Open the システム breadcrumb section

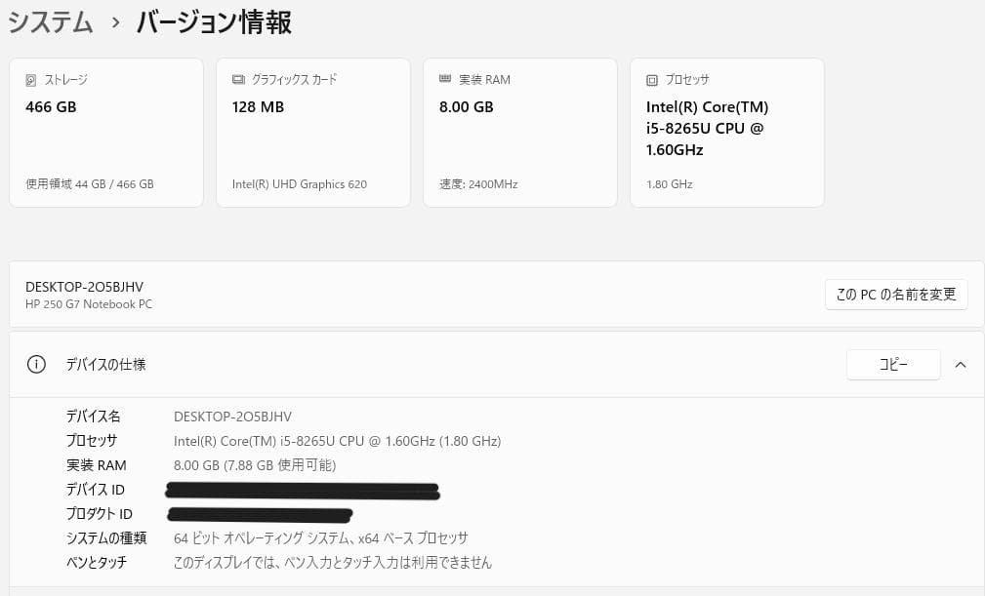click(51, 21)
